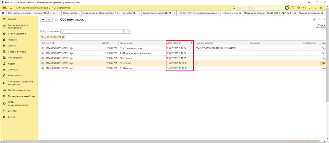Click the get-link chain icon
The width and height of the screenshot is (329, 143).
[315, 19]
